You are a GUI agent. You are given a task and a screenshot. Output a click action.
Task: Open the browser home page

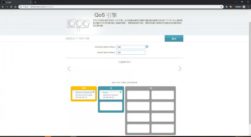pyautogui.click(x=15, y=7)
